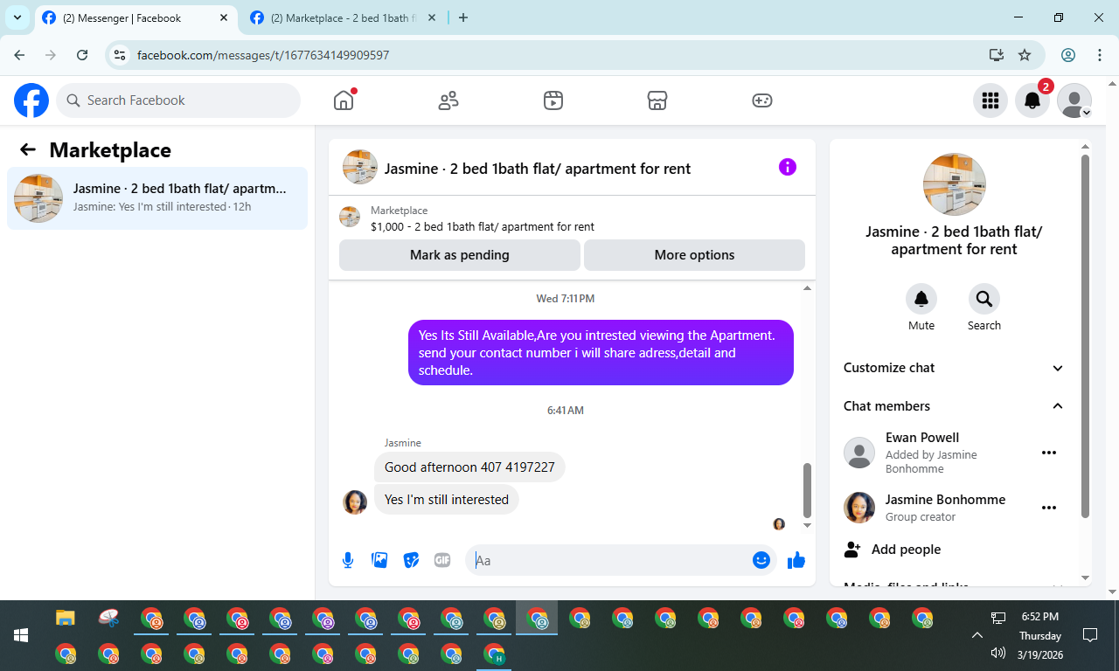The height and width of the screenshot is (671, 1119).
Task: Click the chat messages scrollbar thumb
Action: tap(807, 490)
